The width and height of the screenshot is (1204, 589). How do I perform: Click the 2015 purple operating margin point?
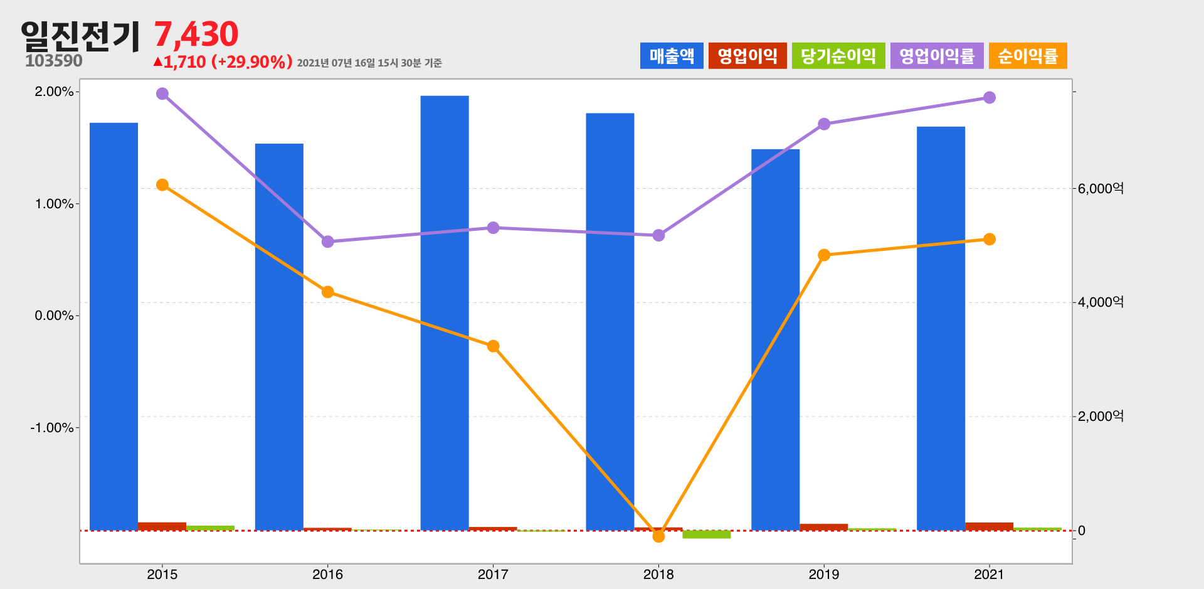tap(162, 93)
